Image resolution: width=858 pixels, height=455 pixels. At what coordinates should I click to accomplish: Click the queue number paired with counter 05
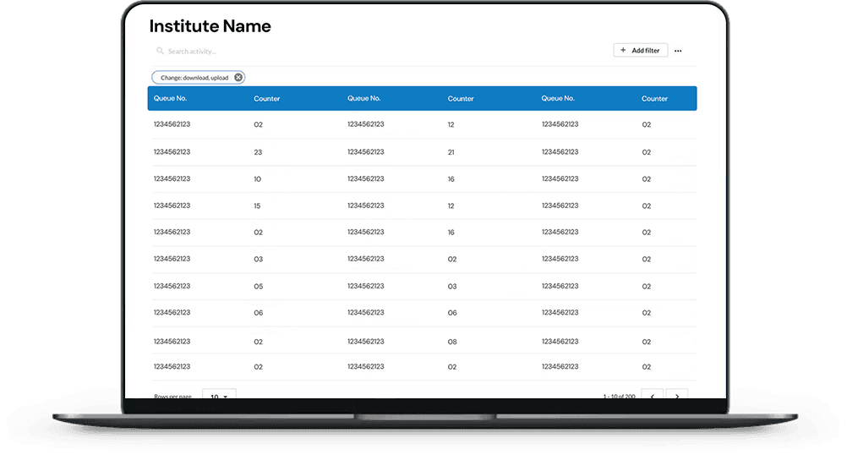172,286
